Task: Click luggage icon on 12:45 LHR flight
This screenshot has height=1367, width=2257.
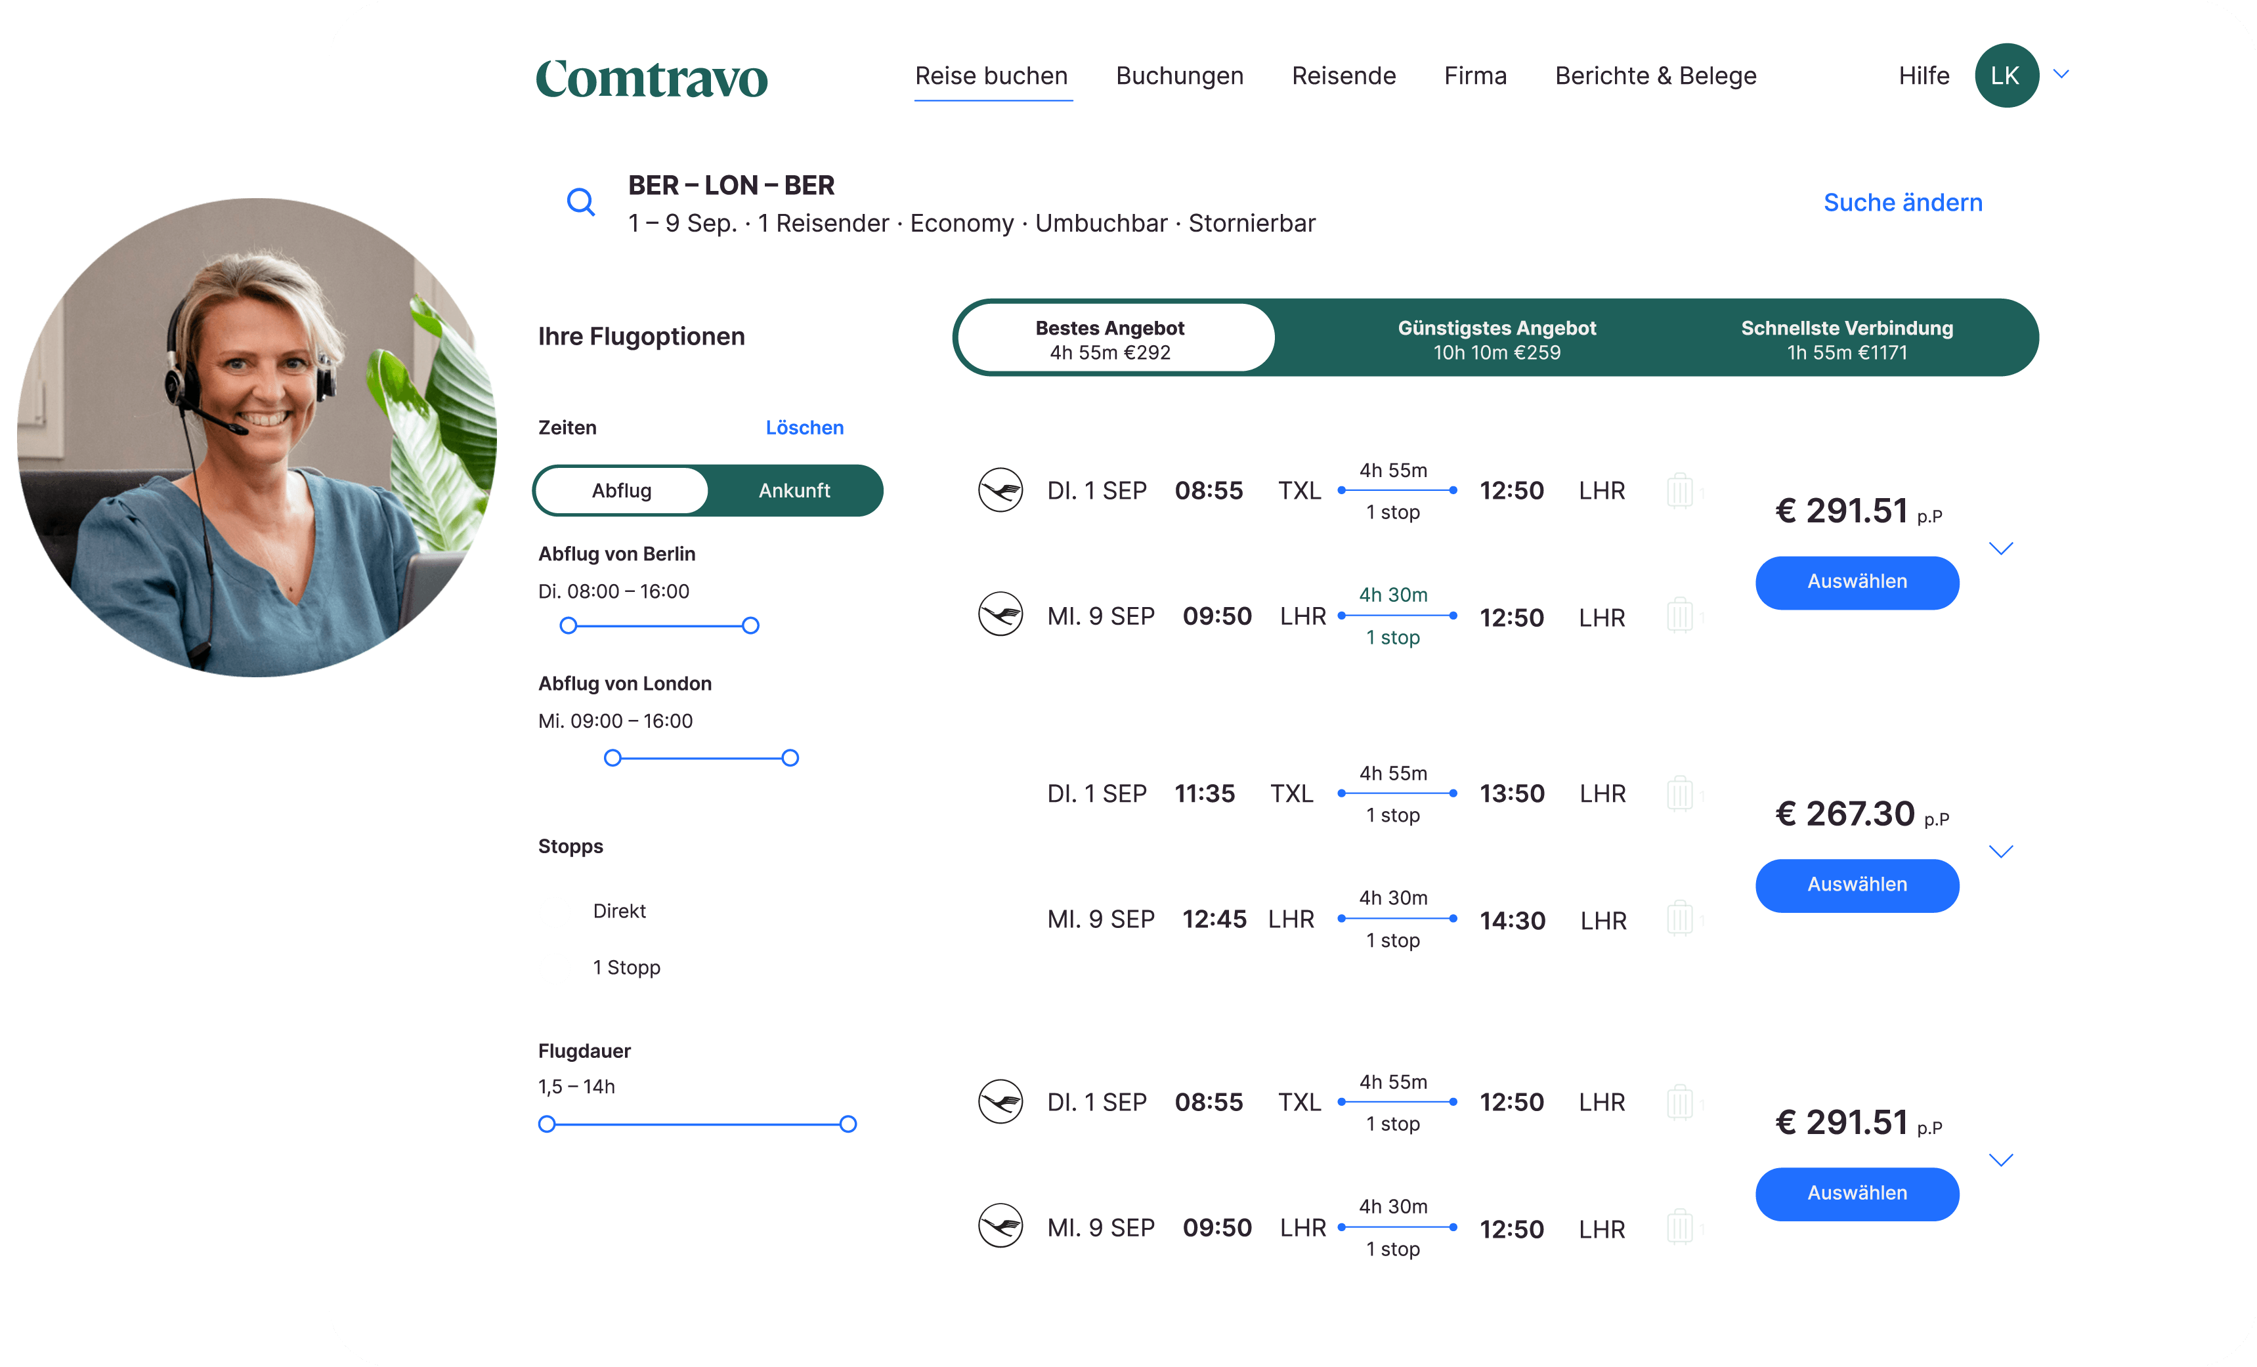Action: coord(1679,917)
